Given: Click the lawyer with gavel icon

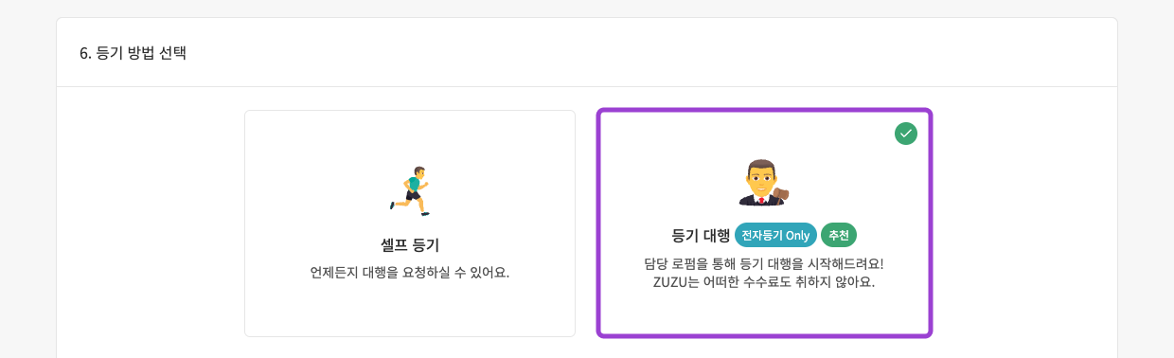Looking at the screenshot, I should (763, 182).
